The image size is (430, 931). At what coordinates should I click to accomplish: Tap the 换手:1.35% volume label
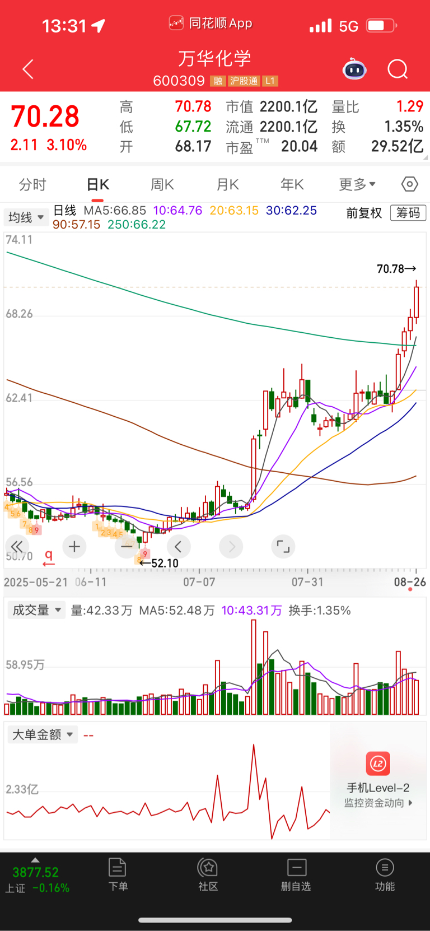tap(320, 611)
